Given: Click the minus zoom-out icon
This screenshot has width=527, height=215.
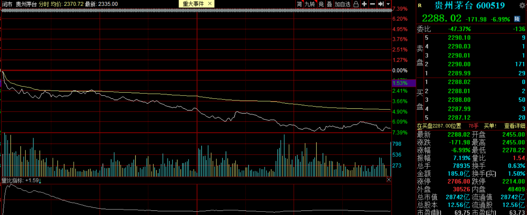Looking at the screenshot, I should 373,4.
